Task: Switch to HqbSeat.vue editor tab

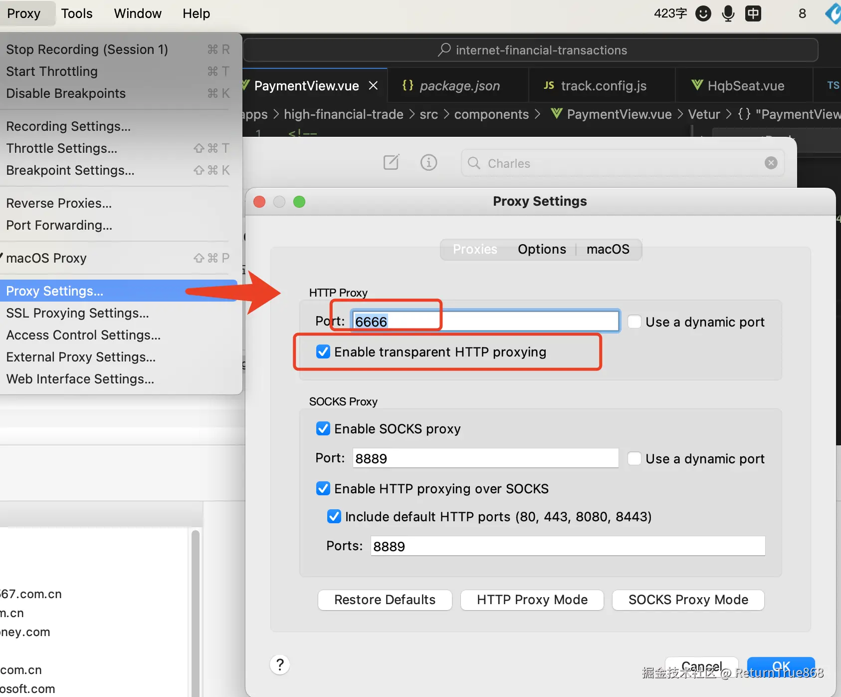Action: pyautogui.click(x=744, y=86)
